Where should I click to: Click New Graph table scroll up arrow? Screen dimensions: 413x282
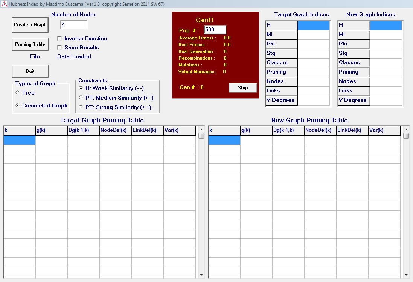406,130
